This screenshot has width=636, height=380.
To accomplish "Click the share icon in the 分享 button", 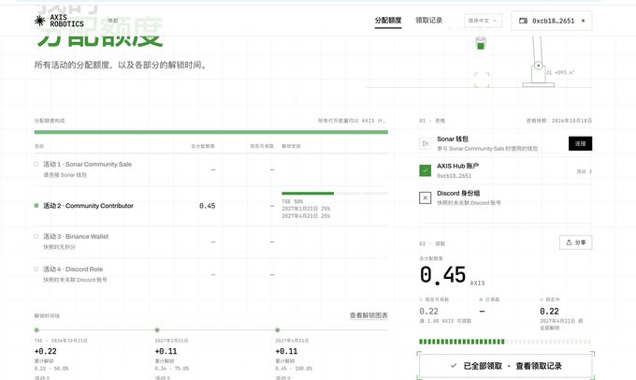I will pos(569,242).
